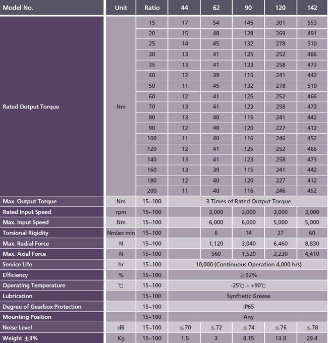Click axial force value 3,230

click(280, 254)
